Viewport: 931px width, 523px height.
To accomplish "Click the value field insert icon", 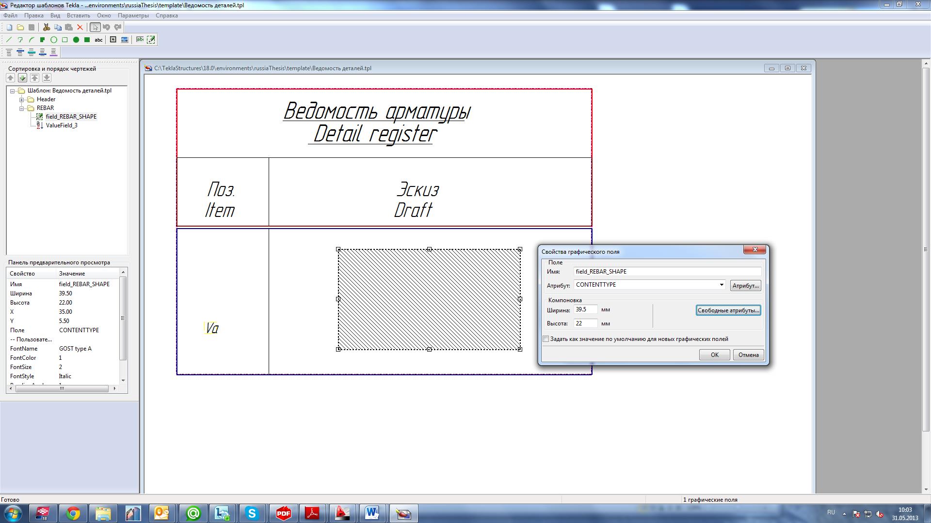I will pos(140,40).
